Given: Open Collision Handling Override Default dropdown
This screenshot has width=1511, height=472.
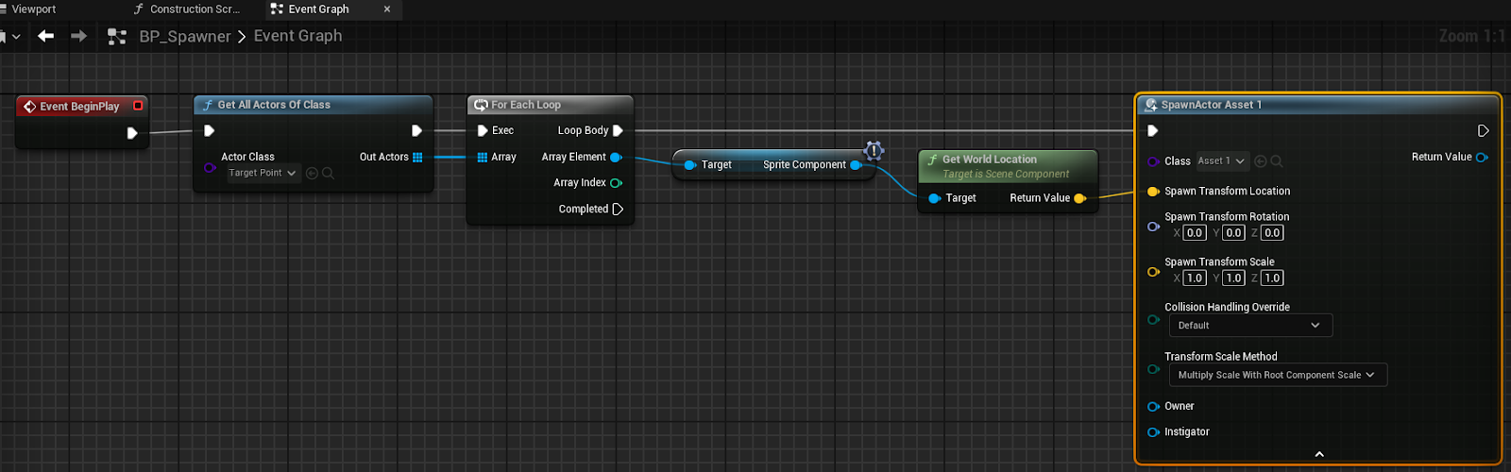Looking at the screenshot, I should tap(1250, 326).
